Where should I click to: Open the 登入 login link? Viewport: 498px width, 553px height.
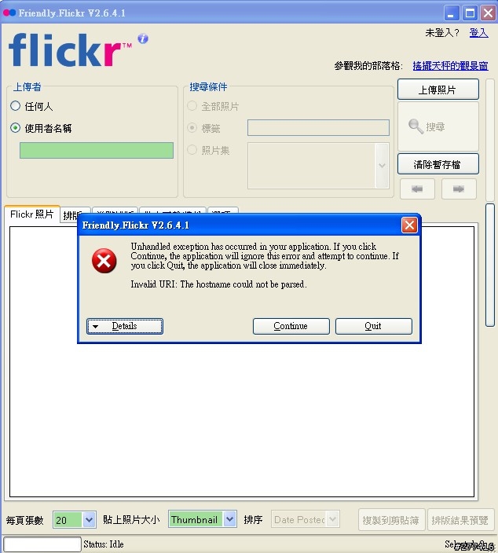[478, 33]
